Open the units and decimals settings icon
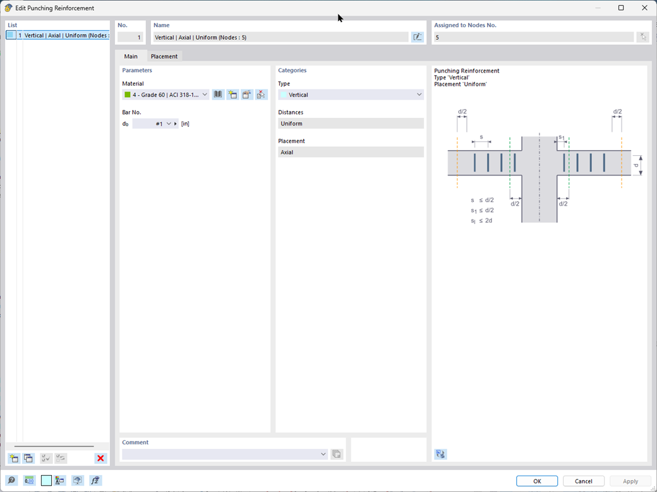This screenshot has height=492, width=657. (29, 480)
